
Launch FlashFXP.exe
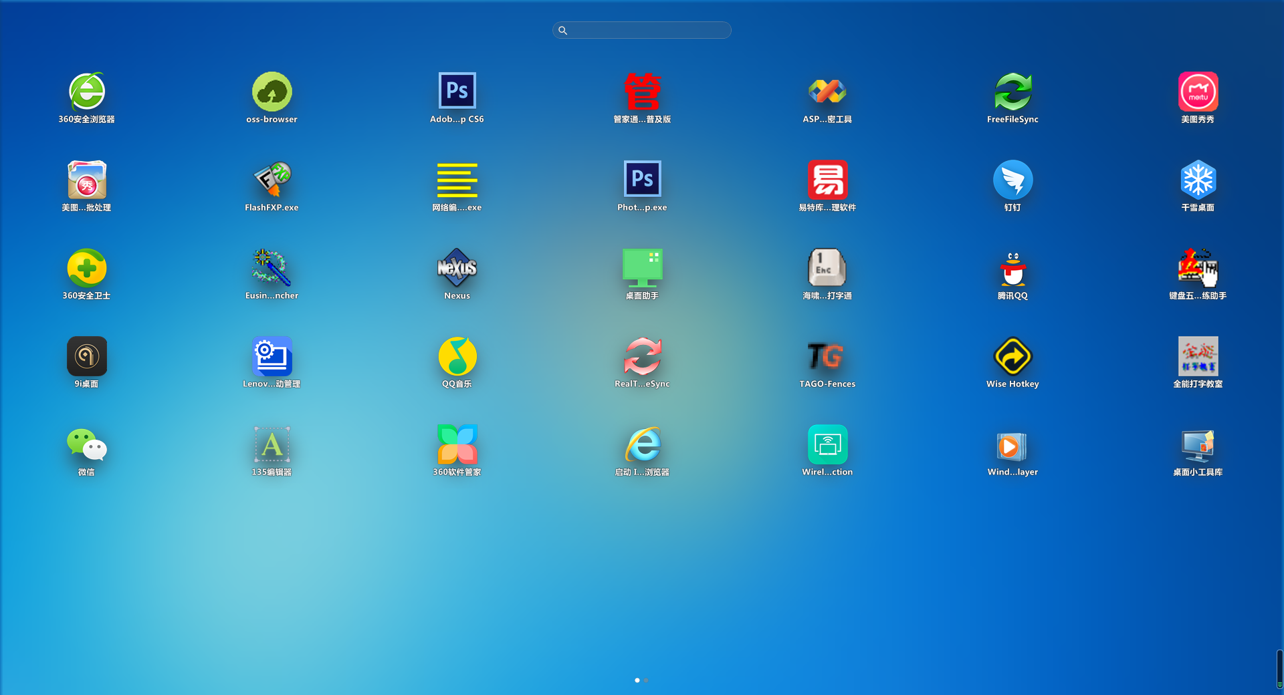coord(272,180)
